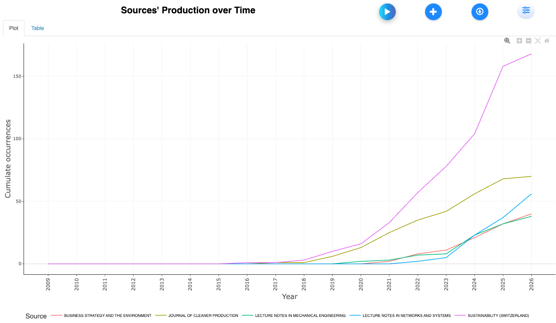Click the 2025 peak point on the pink line
556x323 pixels.
pos(503,66)
